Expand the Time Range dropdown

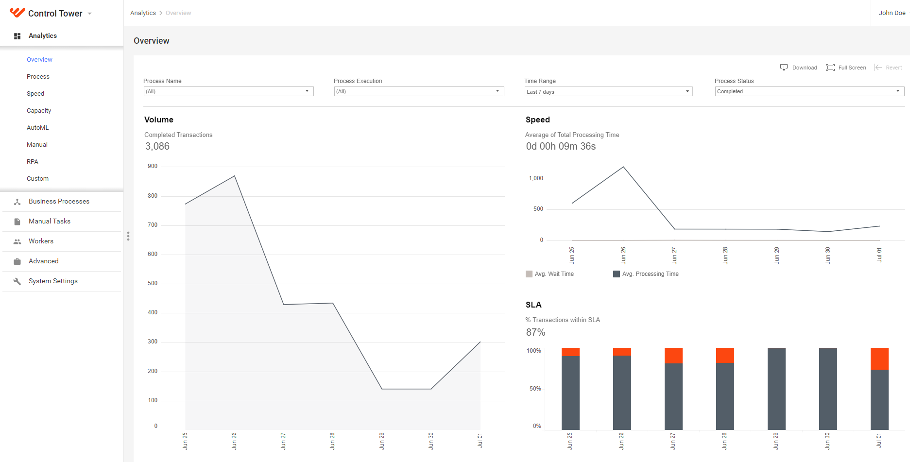coord(608,91)
